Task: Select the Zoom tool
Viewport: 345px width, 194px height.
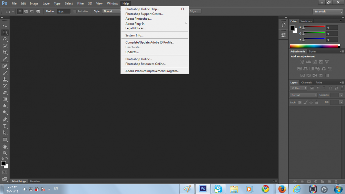Action: tap(5, 153)
